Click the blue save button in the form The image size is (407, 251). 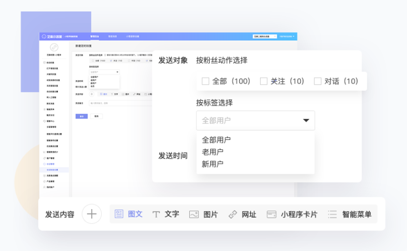click(82, 116)
